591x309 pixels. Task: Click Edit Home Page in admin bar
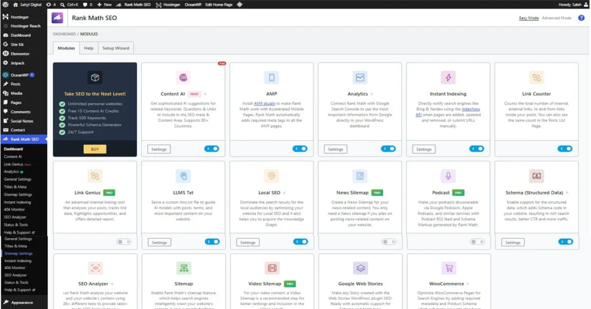pos(219,5)
